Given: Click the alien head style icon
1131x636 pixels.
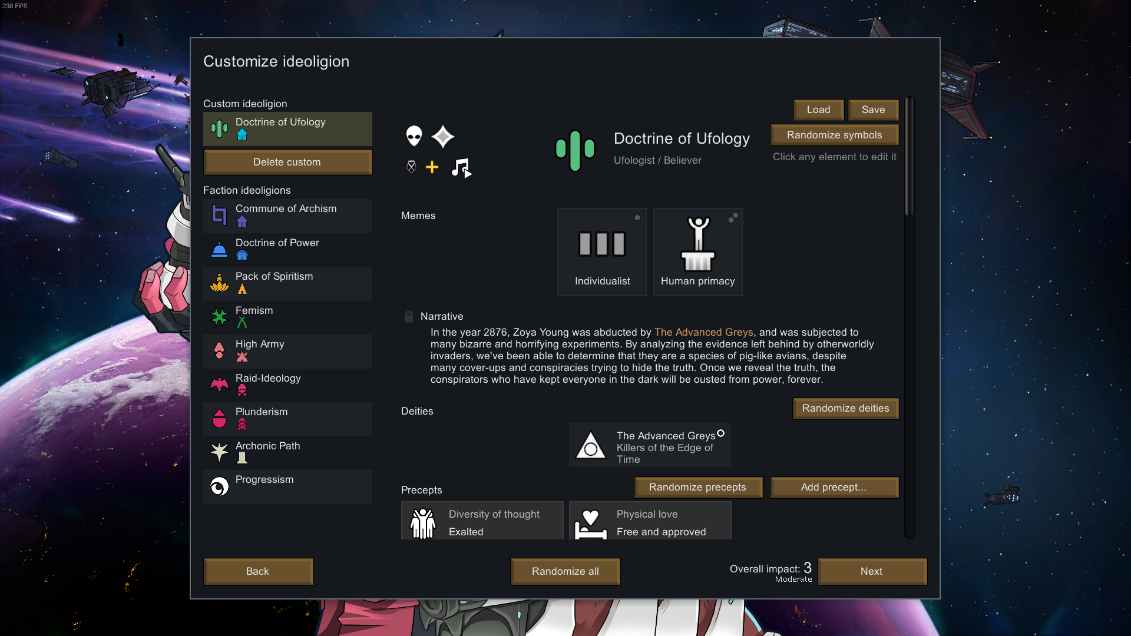Looking at the screenshot, I should 414,136.
